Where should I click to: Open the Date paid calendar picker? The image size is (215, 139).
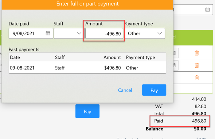48,33
